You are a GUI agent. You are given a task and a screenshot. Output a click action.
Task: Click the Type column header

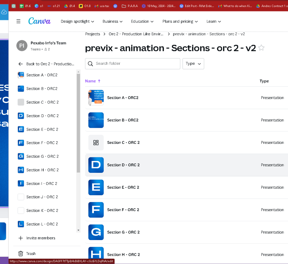pyautogui.click(x=264, y=81)
